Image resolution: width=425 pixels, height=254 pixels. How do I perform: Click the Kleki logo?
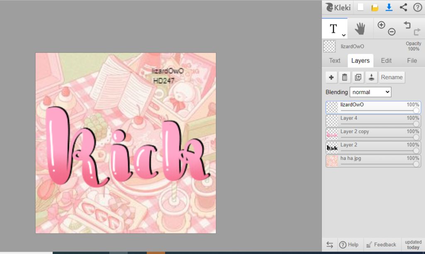coord(338,7)
